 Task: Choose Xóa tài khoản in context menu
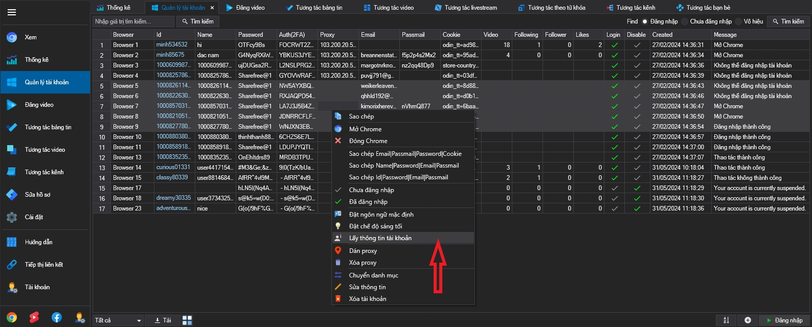click(367, 299)
